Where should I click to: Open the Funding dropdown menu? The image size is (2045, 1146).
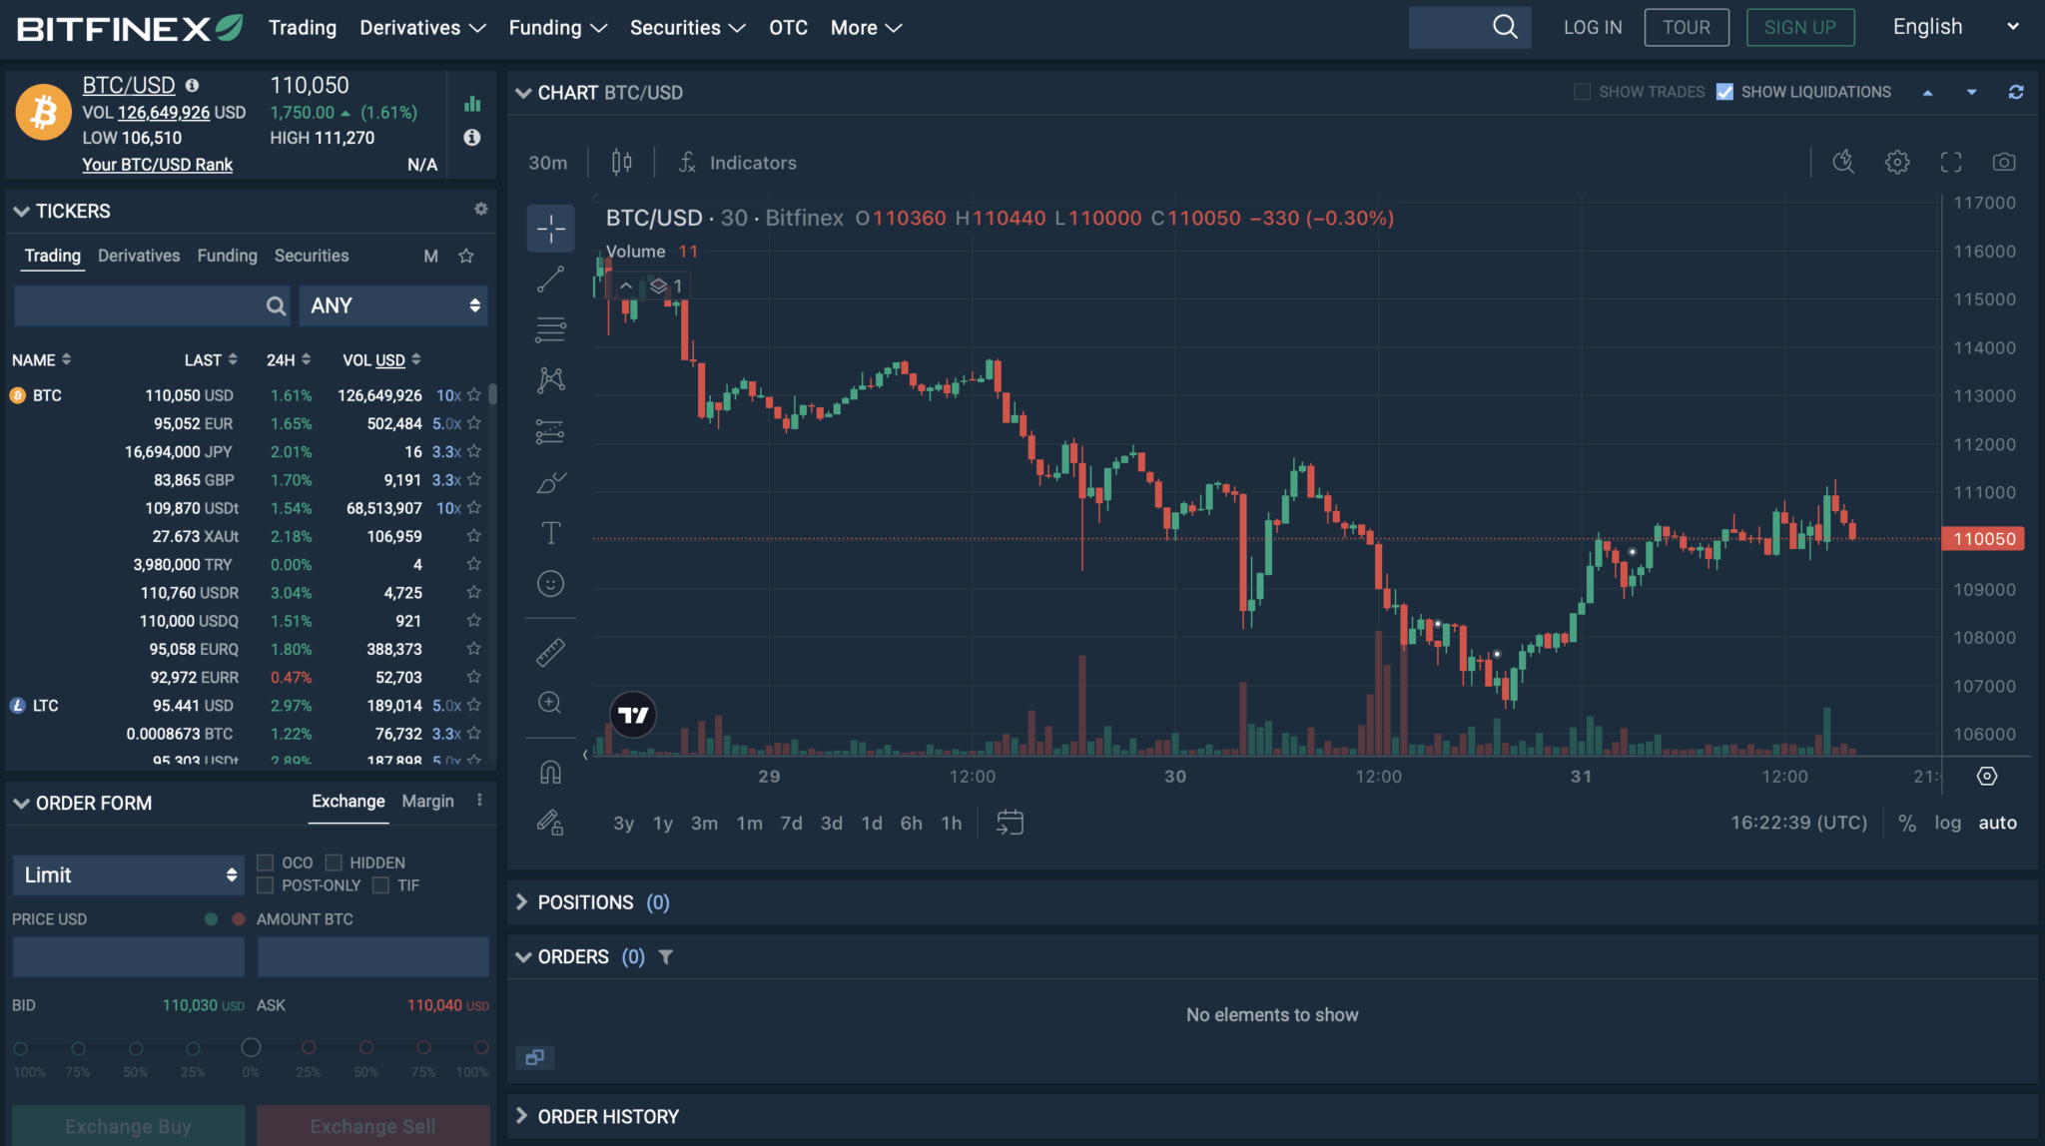(557, 28)
